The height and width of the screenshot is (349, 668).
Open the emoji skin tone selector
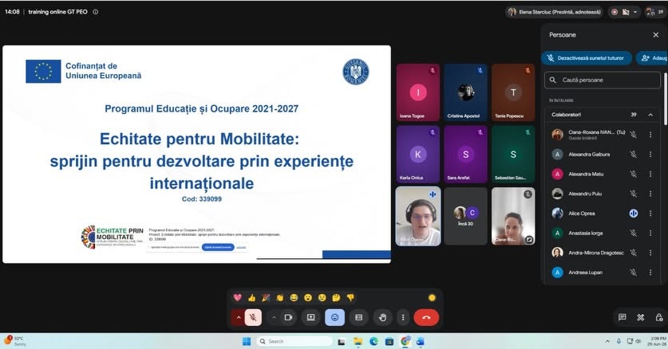click(432, 297)
